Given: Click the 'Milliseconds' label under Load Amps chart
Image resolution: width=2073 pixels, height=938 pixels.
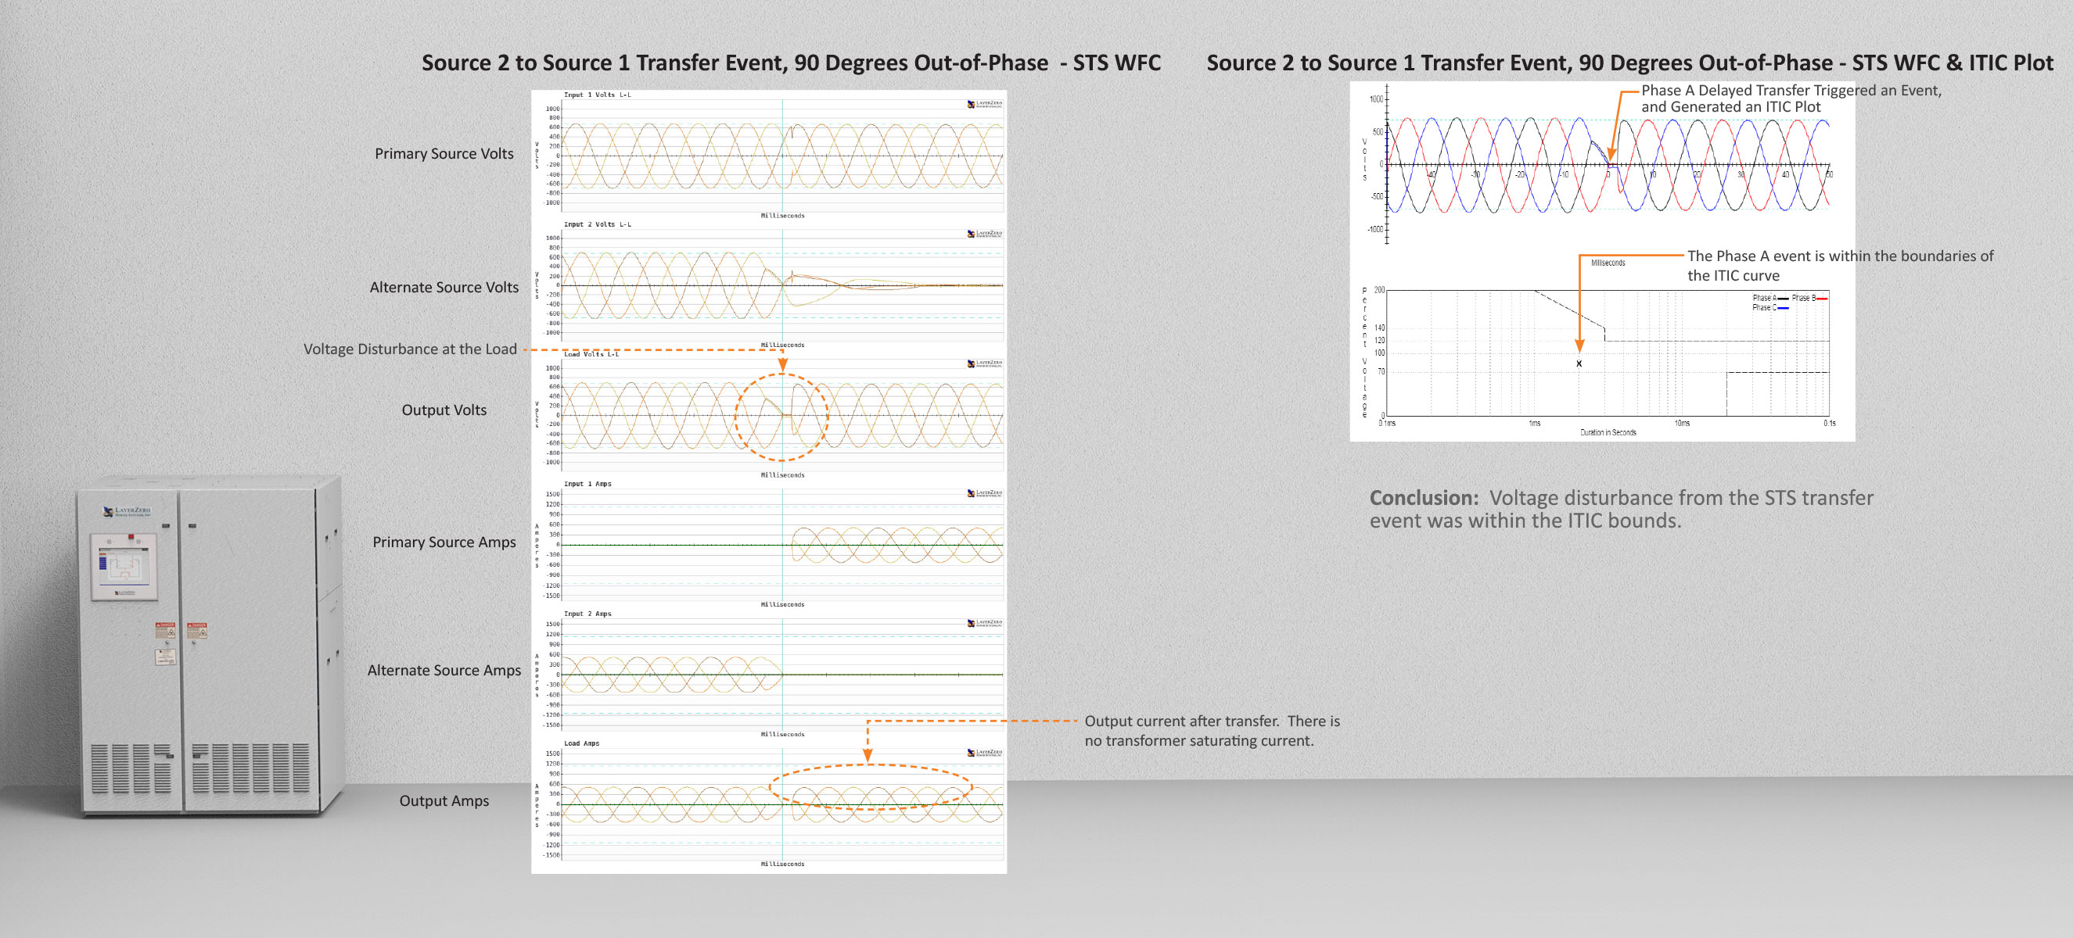Looking at the screenshot, I should [x=782, y=864].
